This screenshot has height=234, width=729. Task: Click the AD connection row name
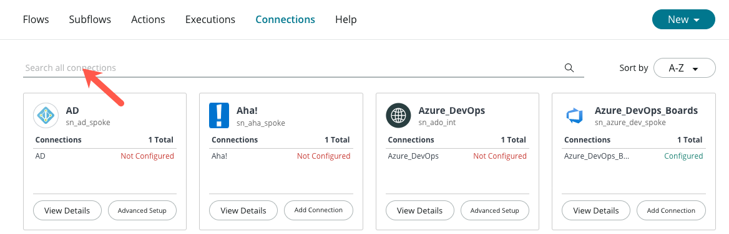coord(41,156)
